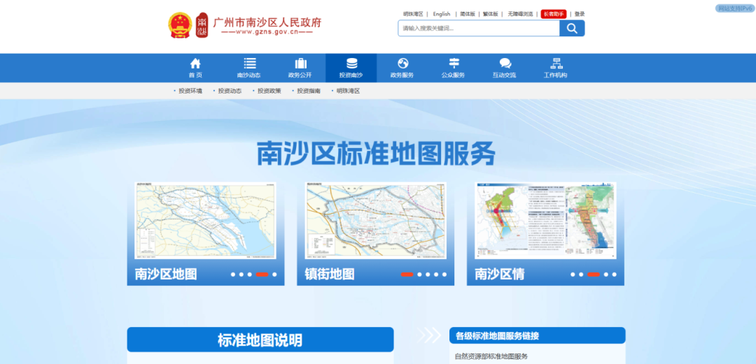Click the 投资南沙 coin stack icon
Screen dimensions: 756x364
click(x=351, y=64)
